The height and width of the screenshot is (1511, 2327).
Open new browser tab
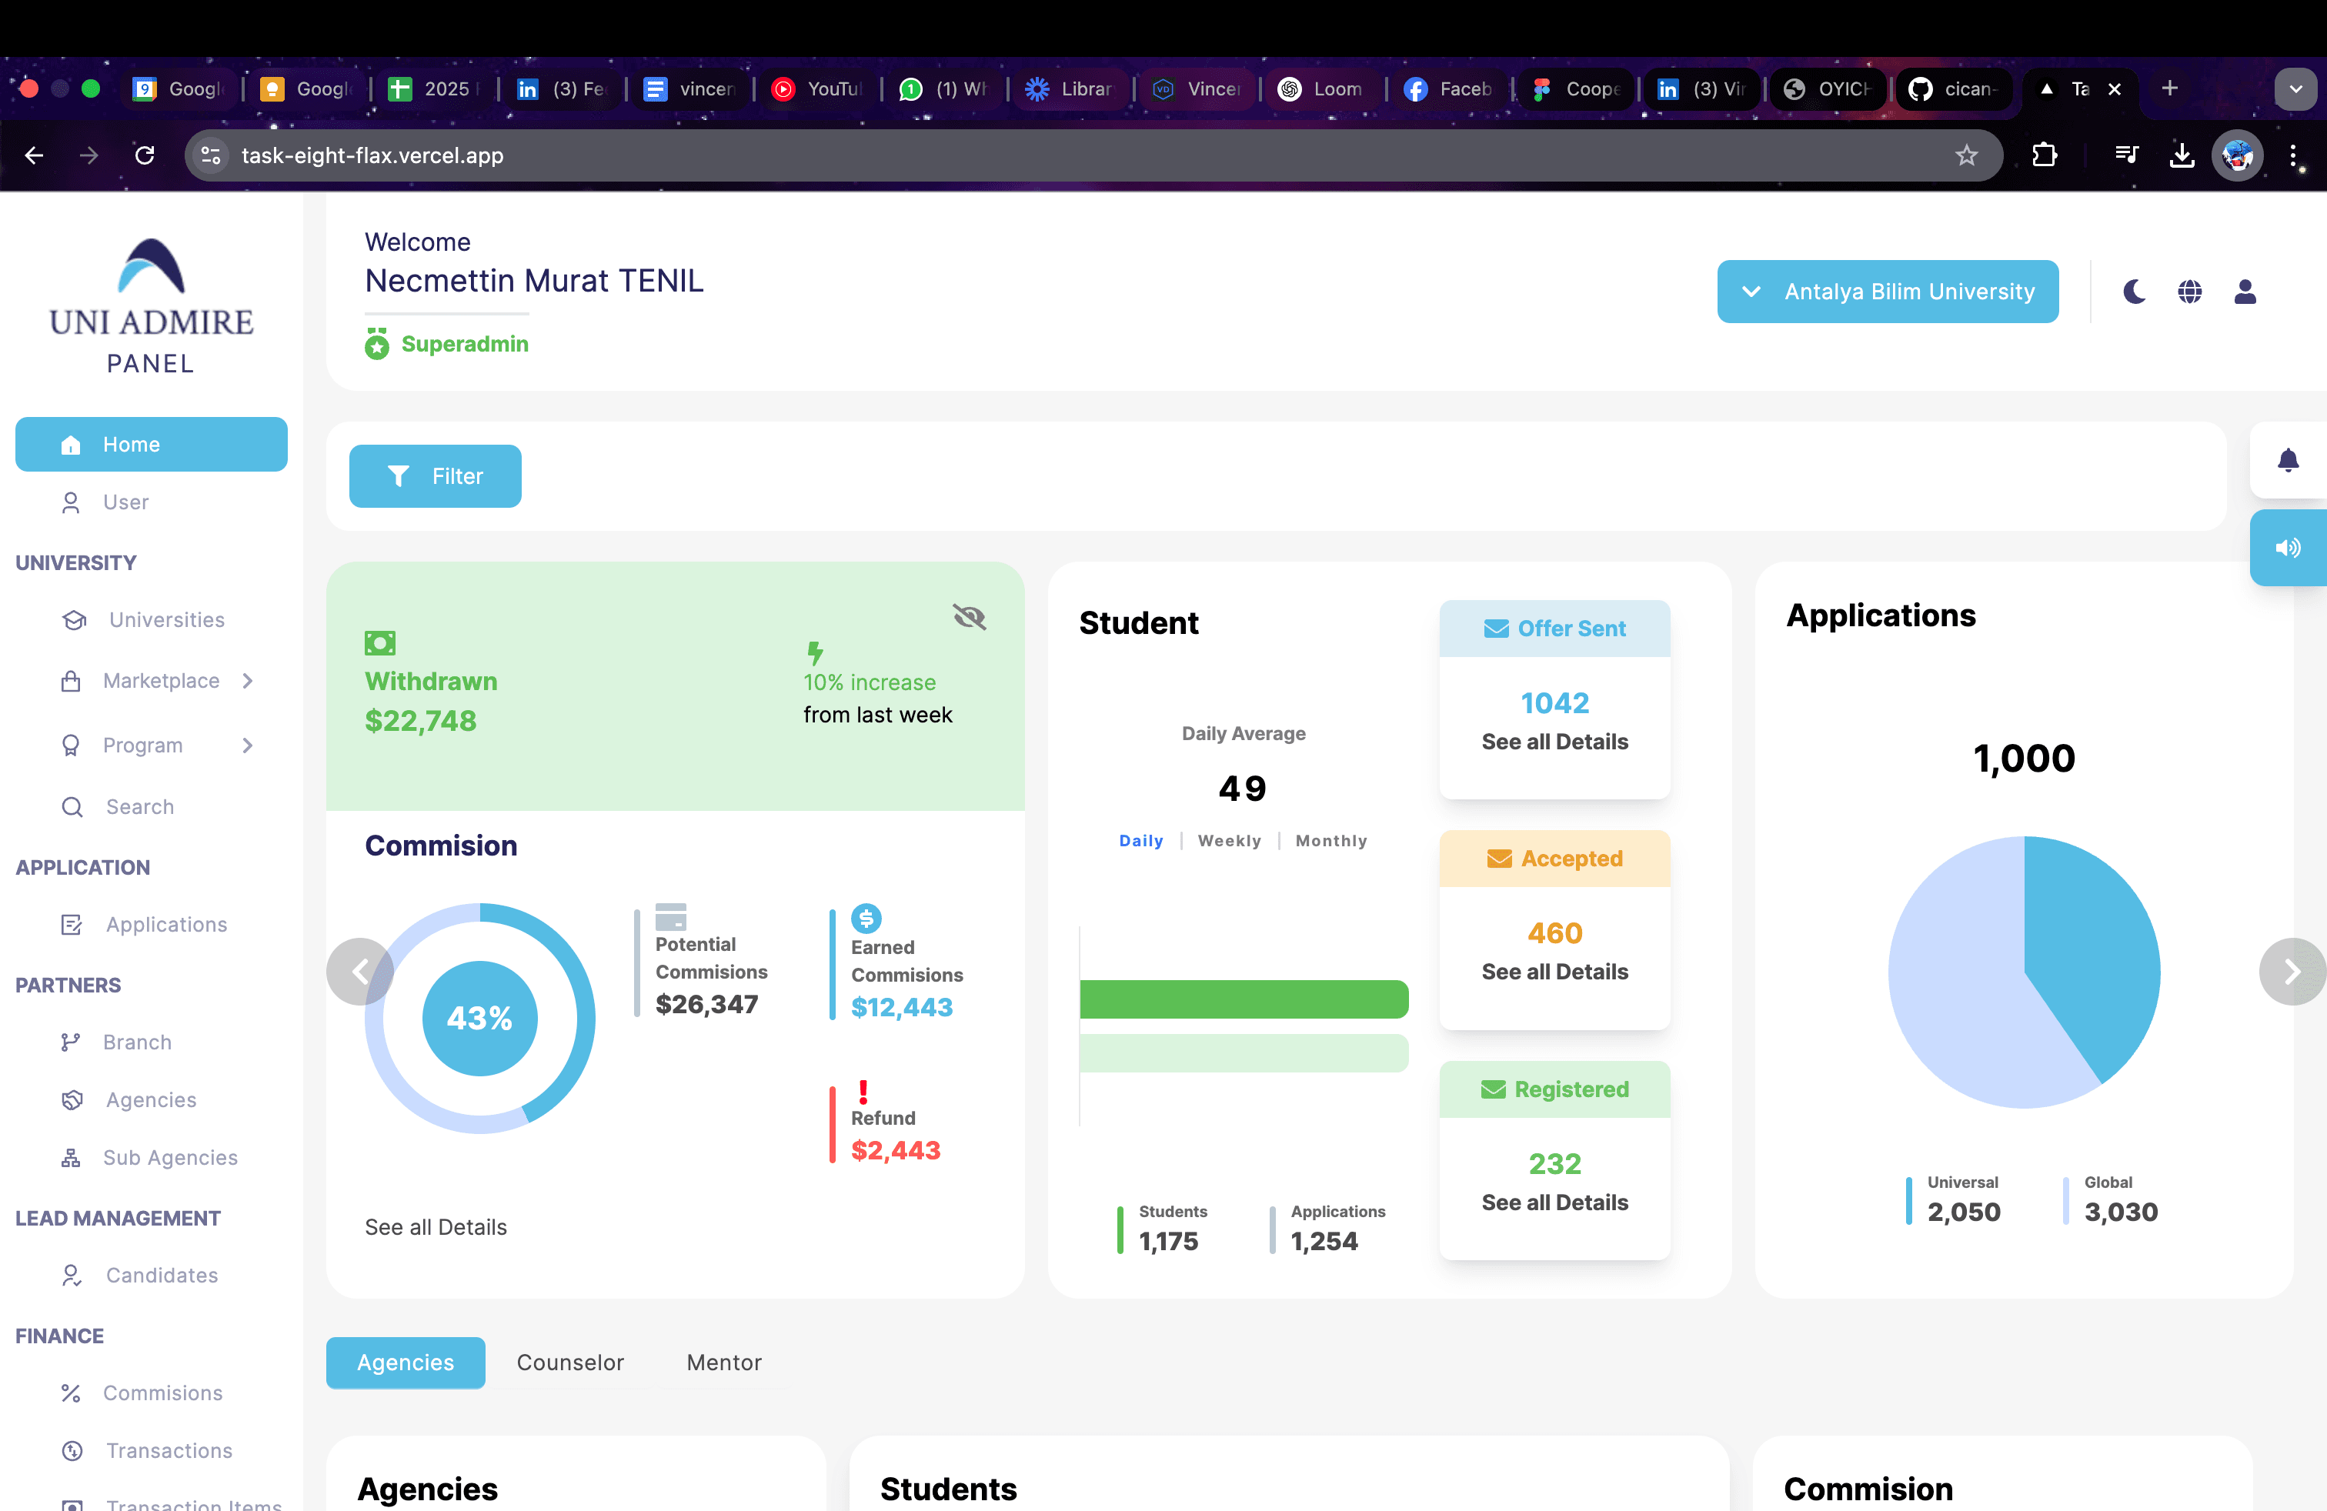tap(2169, 89)
